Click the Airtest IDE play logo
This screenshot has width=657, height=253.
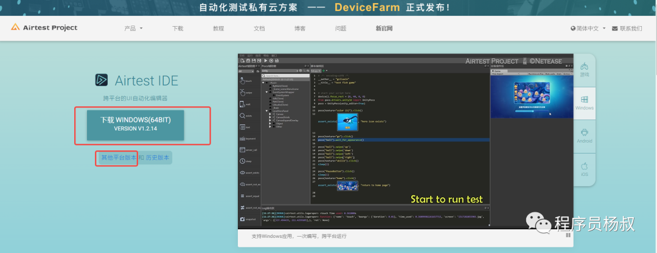102,80
